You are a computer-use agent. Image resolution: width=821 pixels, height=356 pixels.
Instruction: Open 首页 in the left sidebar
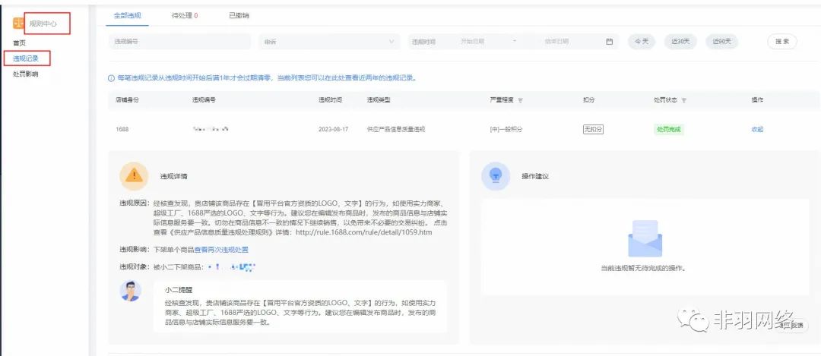point(19,43)
